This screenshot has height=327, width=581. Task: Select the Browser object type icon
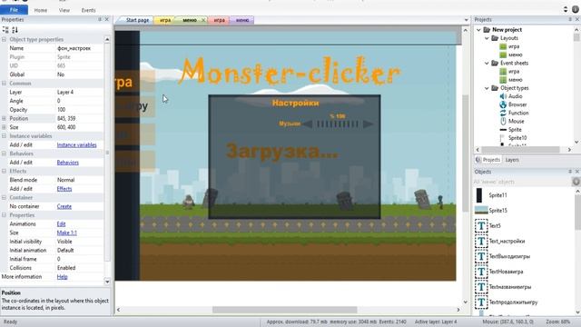pyautogui.click(x=503, y=104)
